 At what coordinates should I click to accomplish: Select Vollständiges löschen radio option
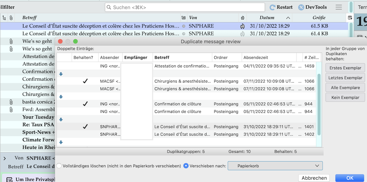[x=59, y=166]
